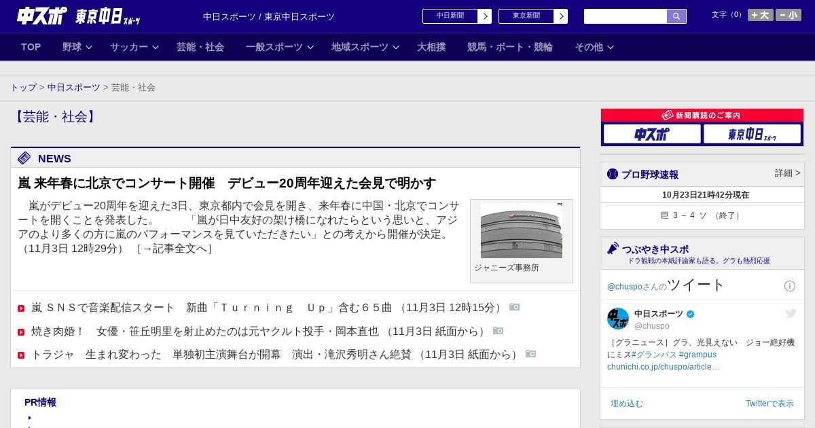
Task: Click the baseball icon next to プロ野球速報
Action: [613, 174]
